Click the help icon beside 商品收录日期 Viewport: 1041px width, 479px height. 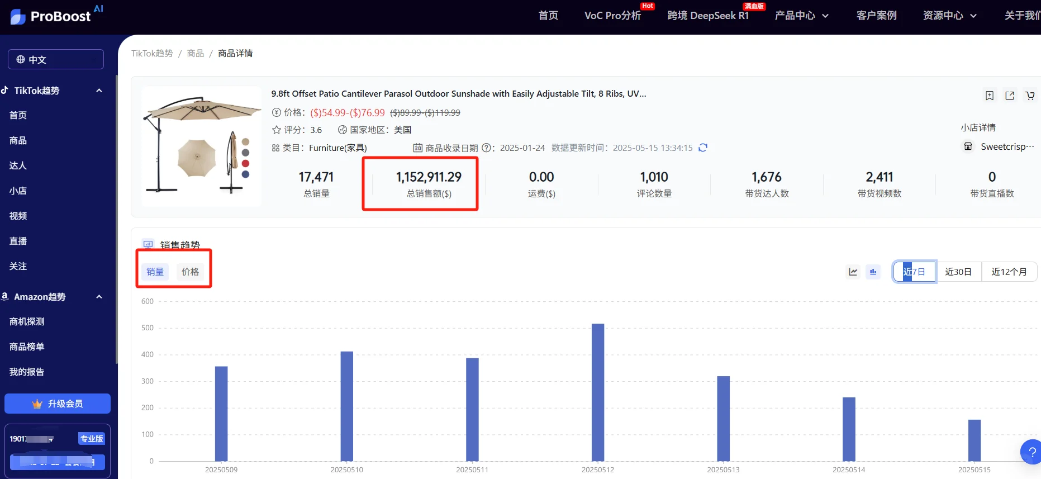tap(486, 148)
